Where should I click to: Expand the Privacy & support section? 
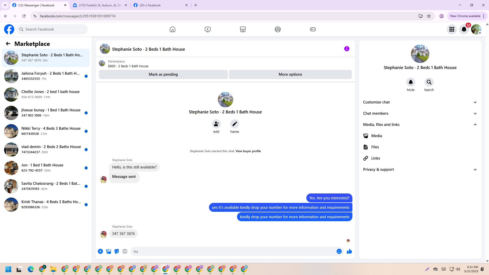pos(420,169)
